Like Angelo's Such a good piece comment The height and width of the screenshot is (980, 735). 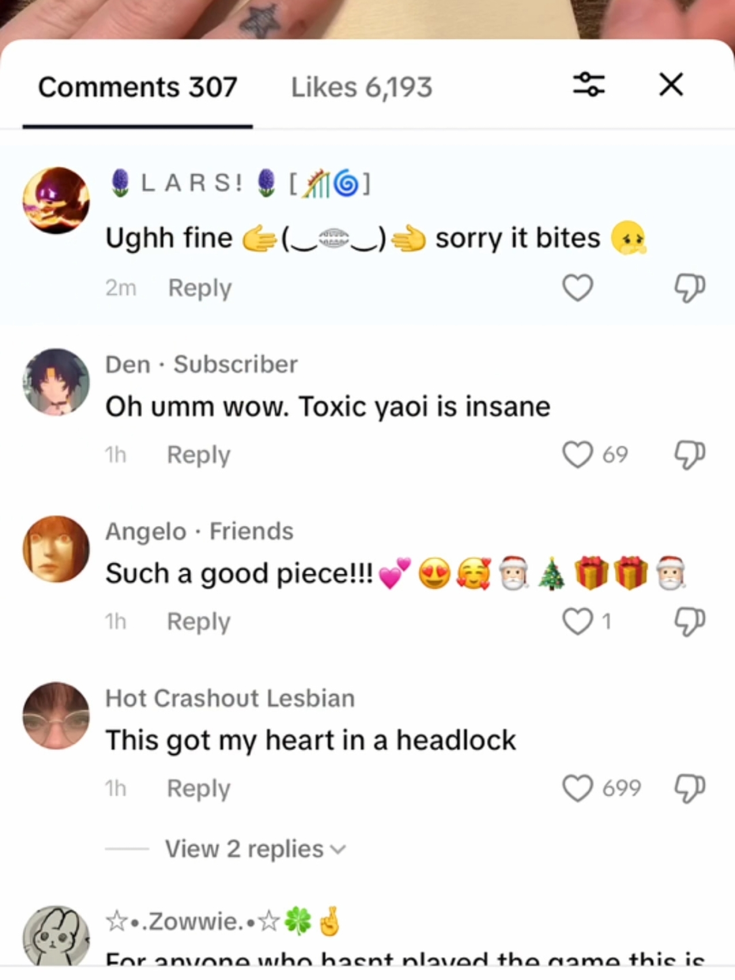578,621
